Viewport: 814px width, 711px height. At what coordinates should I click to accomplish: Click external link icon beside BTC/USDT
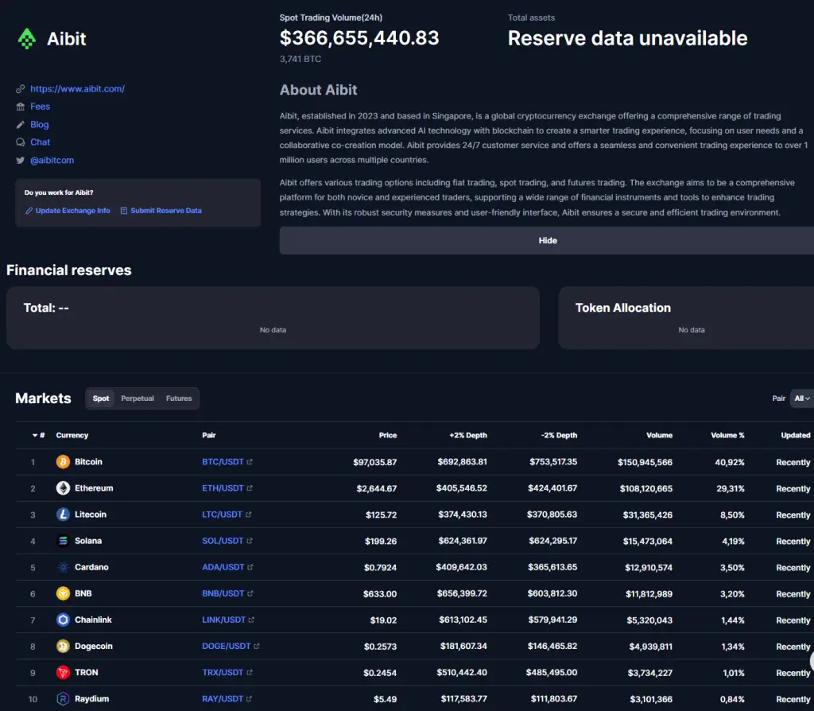tap(250, 462)
